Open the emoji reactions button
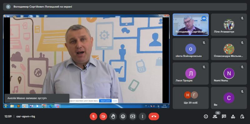 tap(123, 117)
